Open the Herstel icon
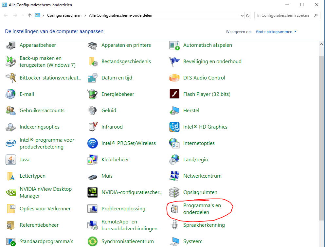The image size is (325, 247). tap(174, 111)
